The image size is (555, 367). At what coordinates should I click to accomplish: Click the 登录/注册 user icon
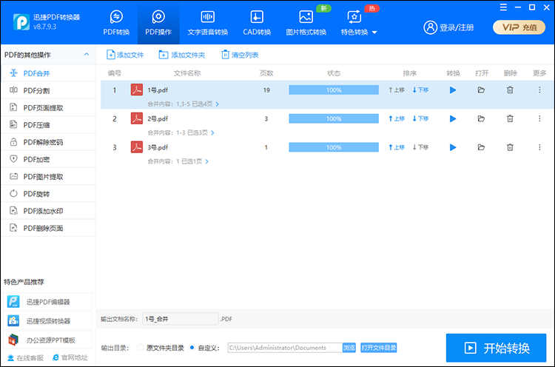(431, 27)
